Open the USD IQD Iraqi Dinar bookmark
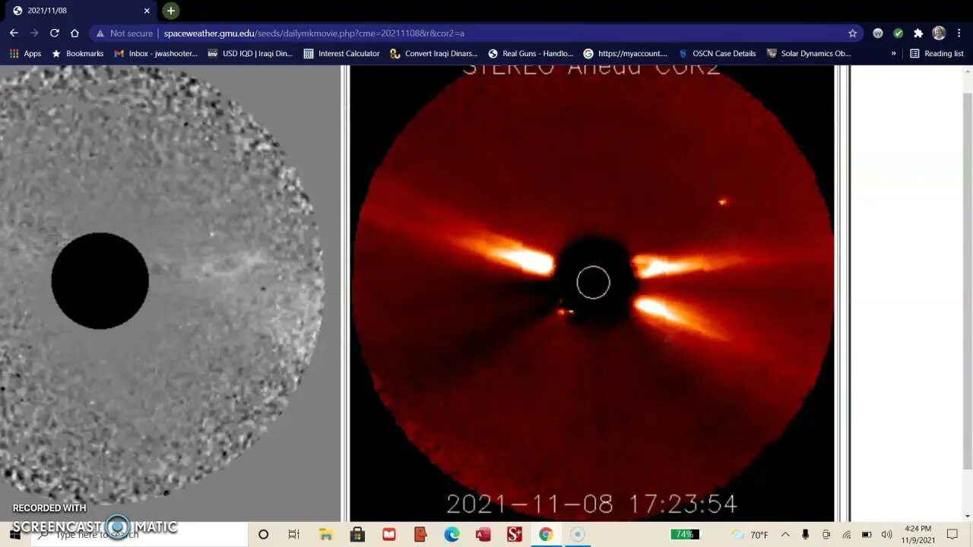This screenshot has width=973, height=547. coord(250,54)
